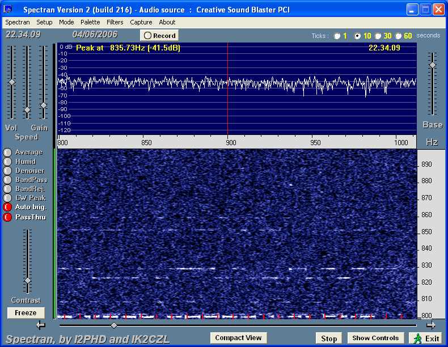Open the Spectran menu
The width and height of the screenshot is (448, 347).
[x=18, y=22]
